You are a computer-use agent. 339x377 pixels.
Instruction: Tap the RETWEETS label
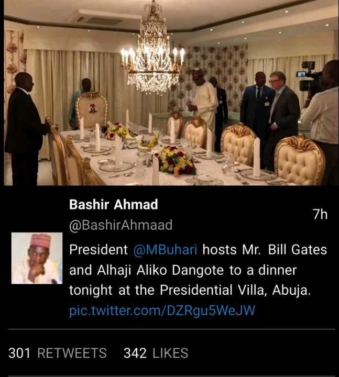pos(72,353)
